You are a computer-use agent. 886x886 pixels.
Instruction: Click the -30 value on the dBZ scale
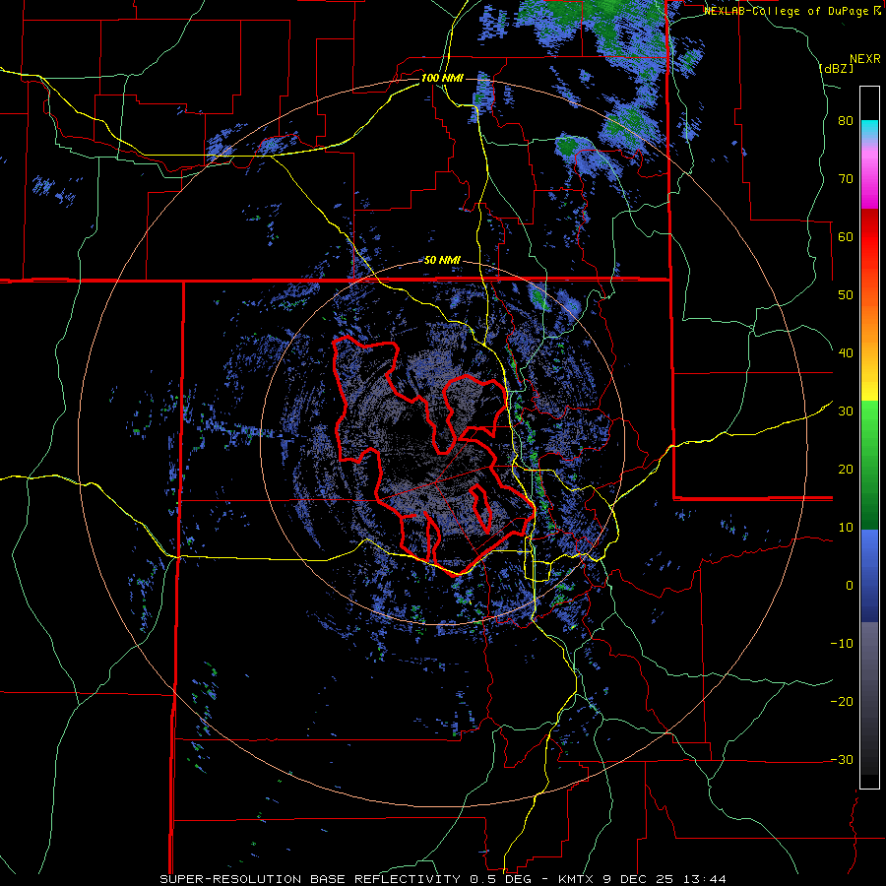(x=842, y=760)
